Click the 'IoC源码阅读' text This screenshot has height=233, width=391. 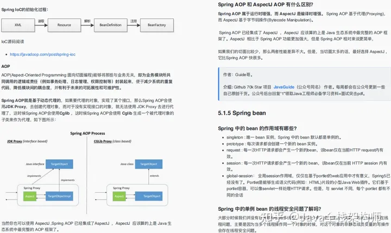(12, 42)
